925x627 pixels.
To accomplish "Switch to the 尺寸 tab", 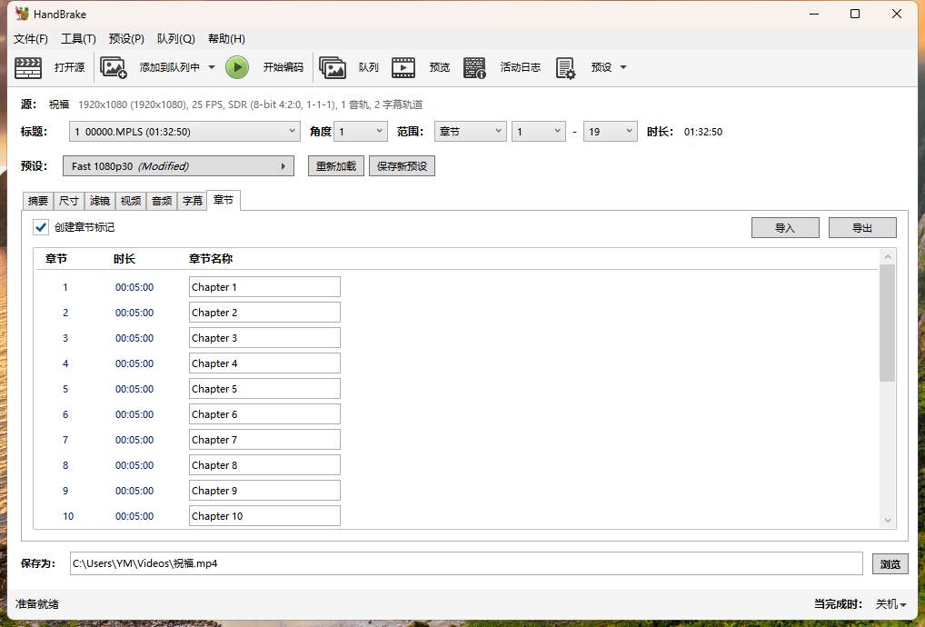I will point(69,201).
